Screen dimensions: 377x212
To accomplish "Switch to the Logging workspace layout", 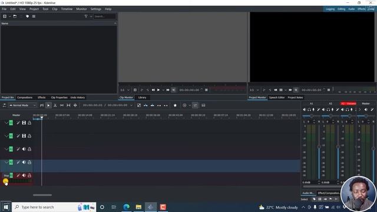I will pyautogui.click(x=330, y=9).
